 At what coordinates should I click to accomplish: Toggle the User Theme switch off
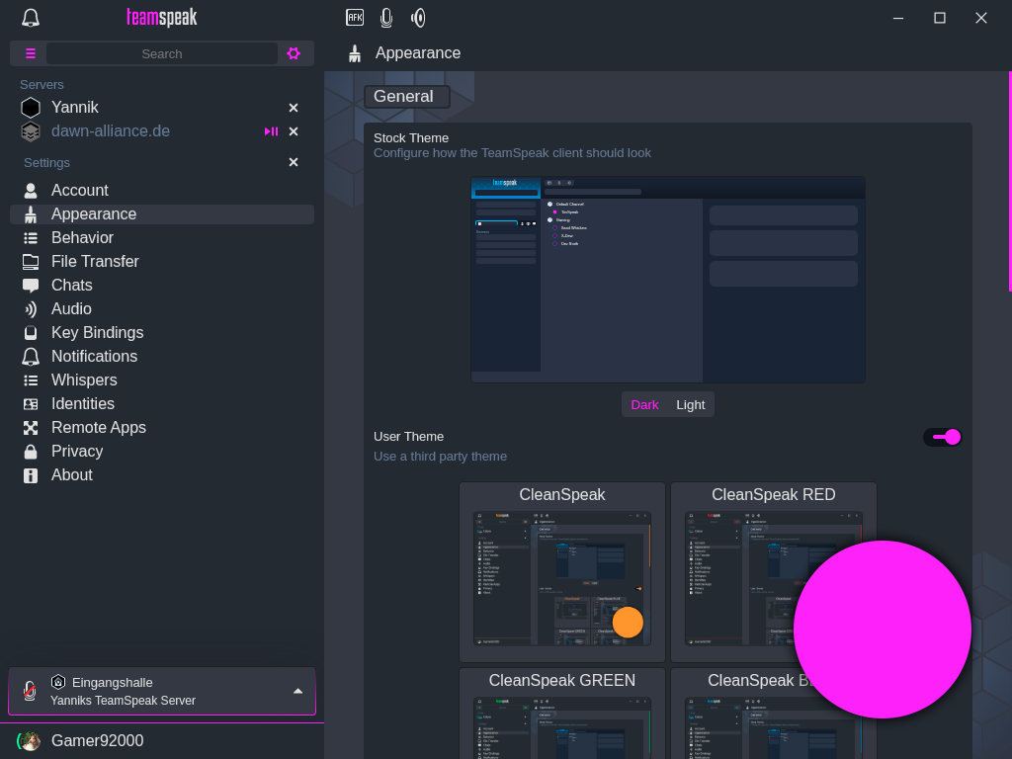(942, 438)
